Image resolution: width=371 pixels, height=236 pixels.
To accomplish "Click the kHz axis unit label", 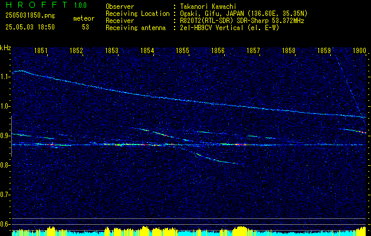I will click(5, 48).
